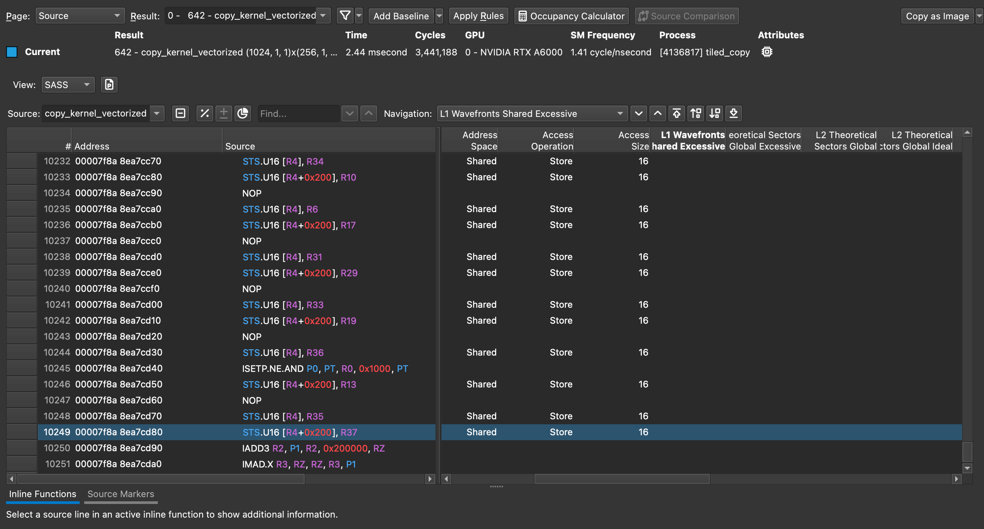
Task: Click the jump-to-maximum download arrow icon
Action: (733, 113)
